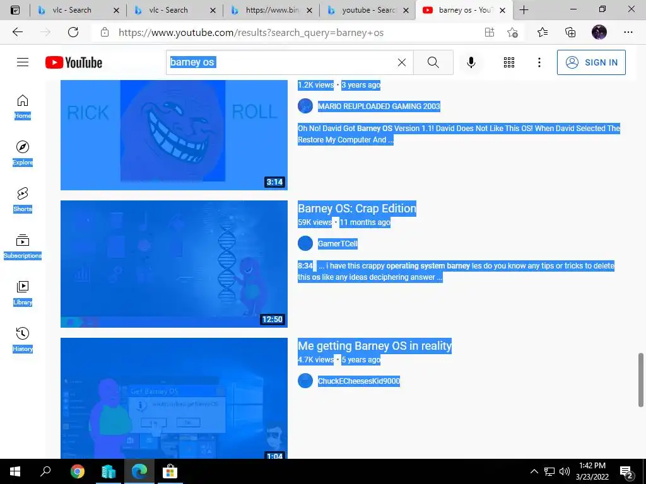Open the DNA Barney thumbnail 12:50
The width and height of the screenshot is (646, 484).
174,264
